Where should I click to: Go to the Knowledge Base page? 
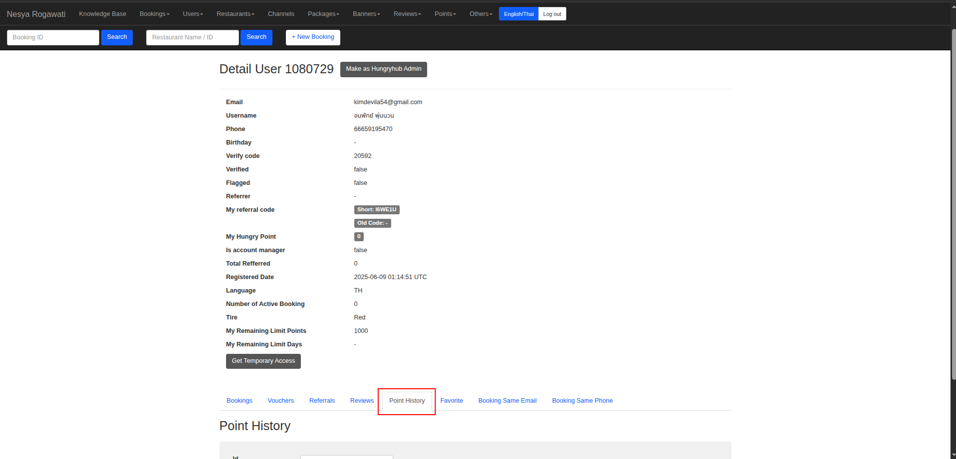click(102, 14)
